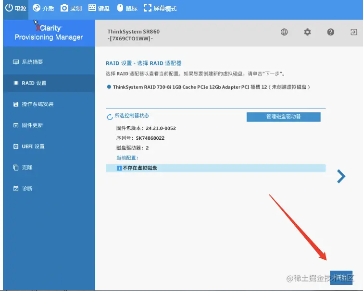Click the XClarity Provisioning Manager logo

point(49,33)
